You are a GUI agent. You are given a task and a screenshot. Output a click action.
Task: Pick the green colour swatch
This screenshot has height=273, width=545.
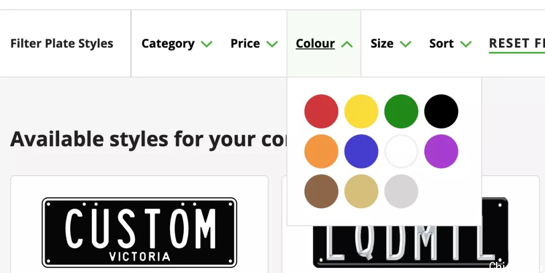401,112
